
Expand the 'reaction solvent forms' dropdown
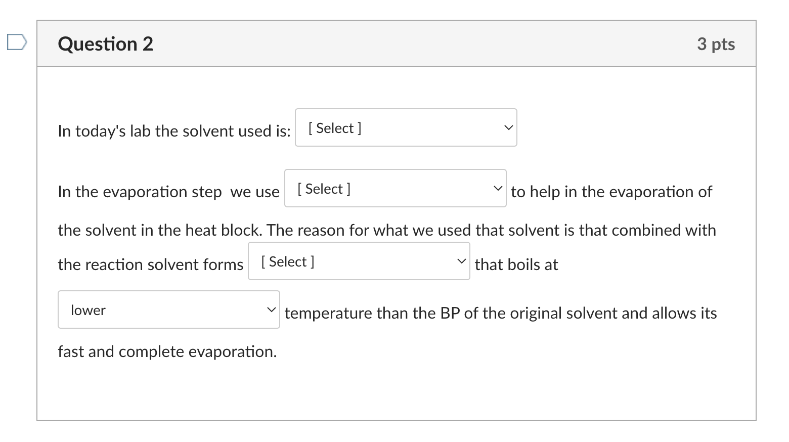click(359, 261)
